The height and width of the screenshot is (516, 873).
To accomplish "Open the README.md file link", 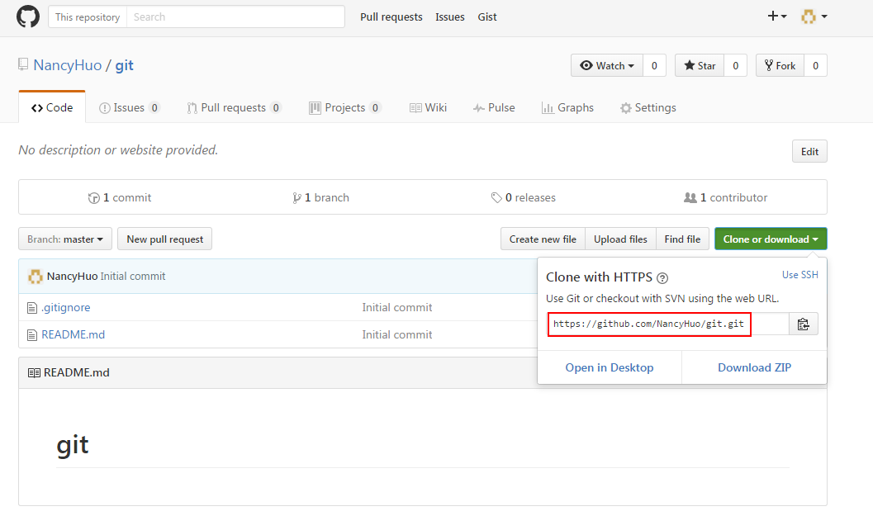I will (73, 334).
